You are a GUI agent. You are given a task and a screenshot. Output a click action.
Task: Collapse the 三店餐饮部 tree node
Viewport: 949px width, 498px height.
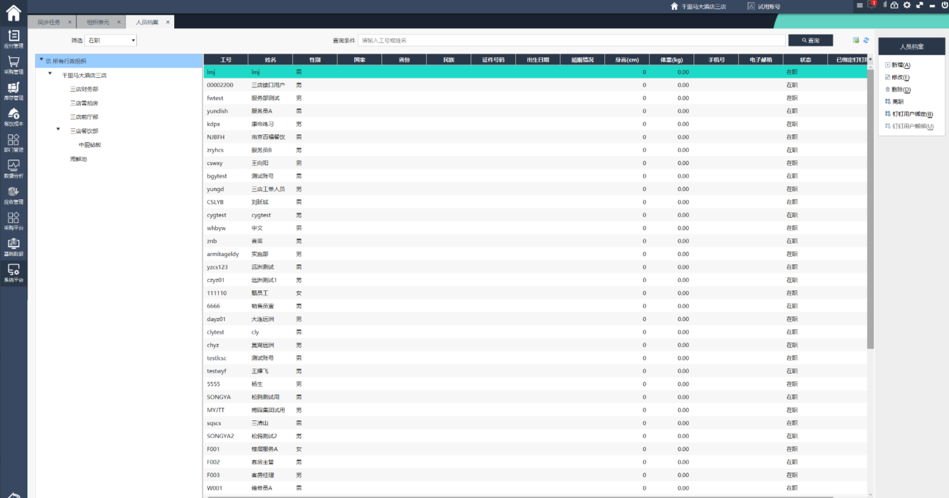58,129
